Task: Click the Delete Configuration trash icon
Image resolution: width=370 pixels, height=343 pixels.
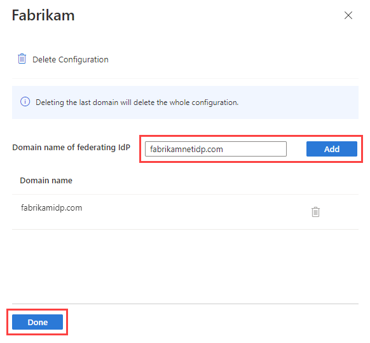Action: click(x=22, y=59)
